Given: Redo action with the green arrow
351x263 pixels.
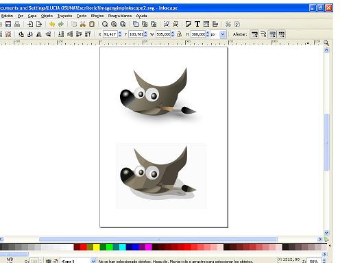Looking at the screenshot, I should (61, 24).
